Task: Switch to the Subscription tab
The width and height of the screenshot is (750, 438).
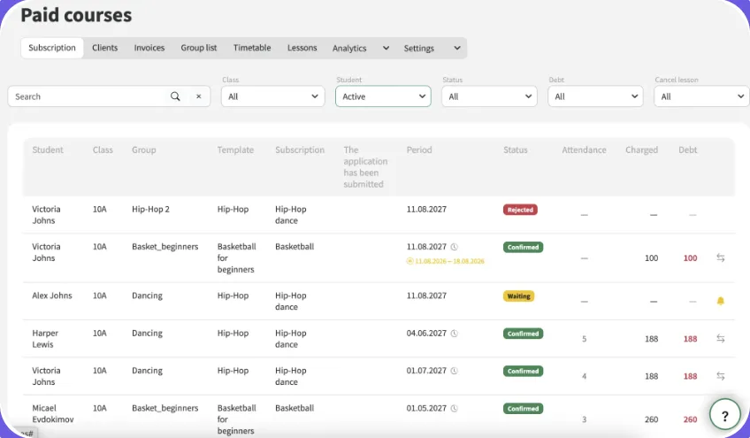Action: coord(52,48)
